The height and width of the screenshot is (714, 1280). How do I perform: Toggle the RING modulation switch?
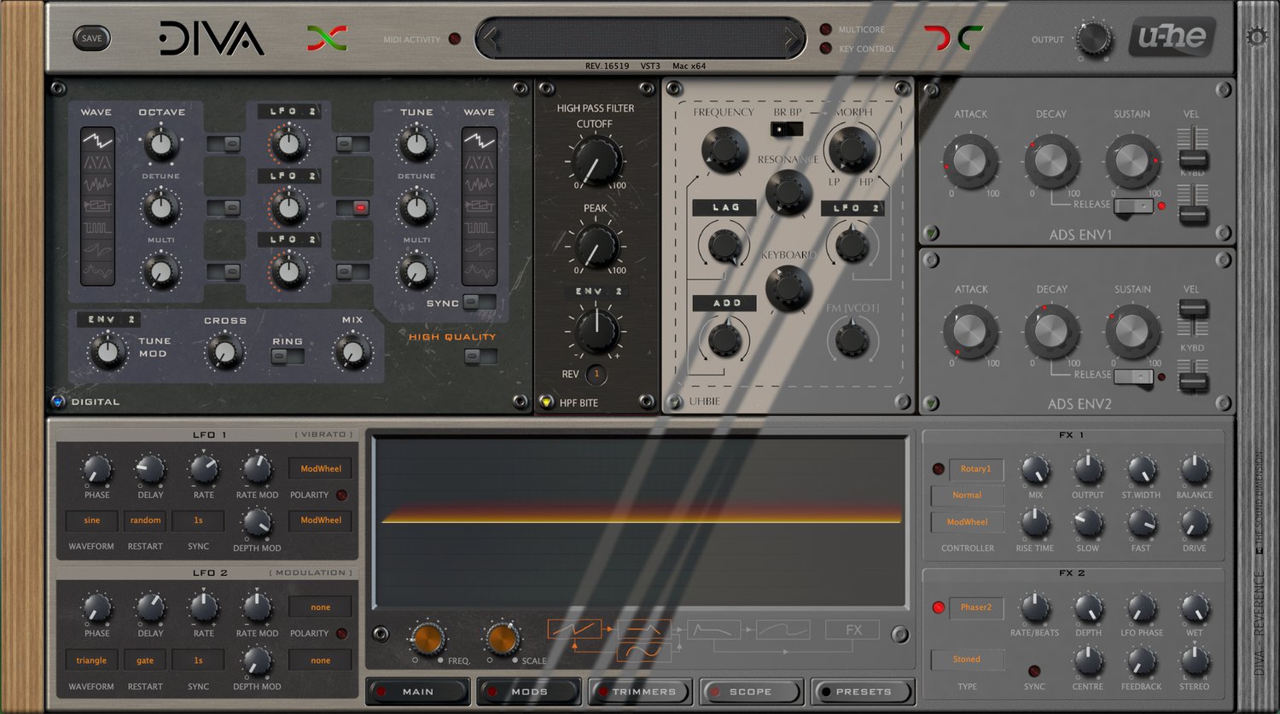click(x=288, y=357)
